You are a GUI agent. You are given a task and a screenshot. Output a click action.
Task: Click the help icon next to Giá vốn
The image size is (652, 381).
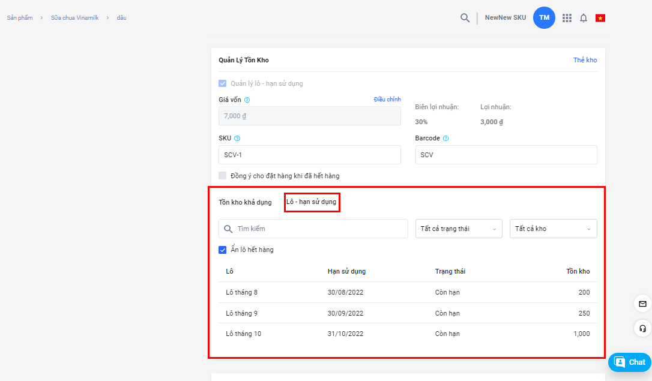[x=247, y=100]
